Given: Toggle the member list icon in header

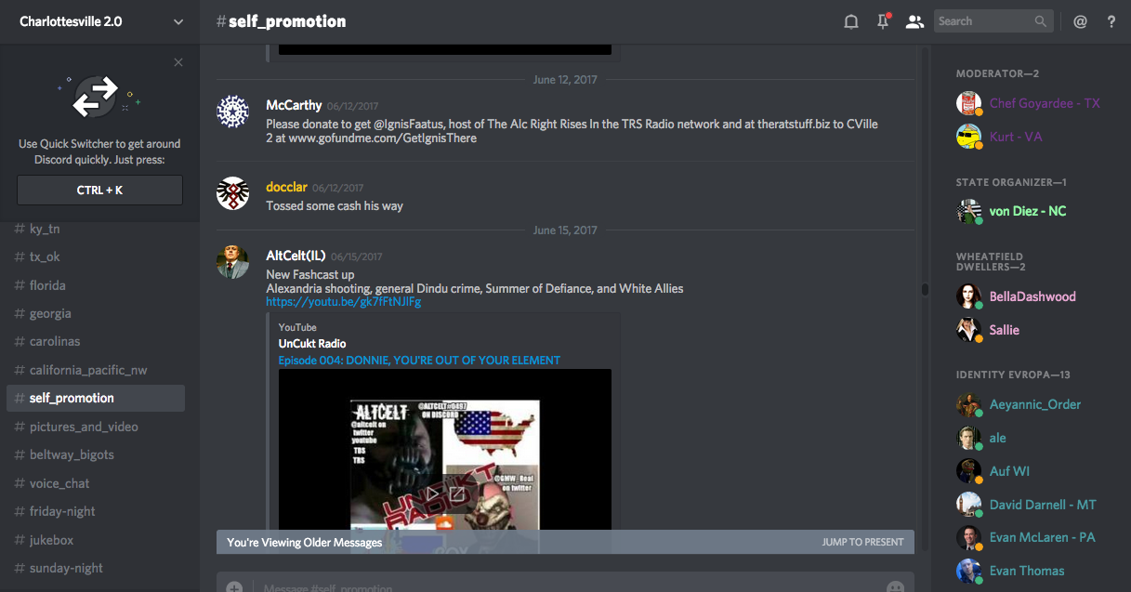Looking at the screenshot, I should coord(915,21).
